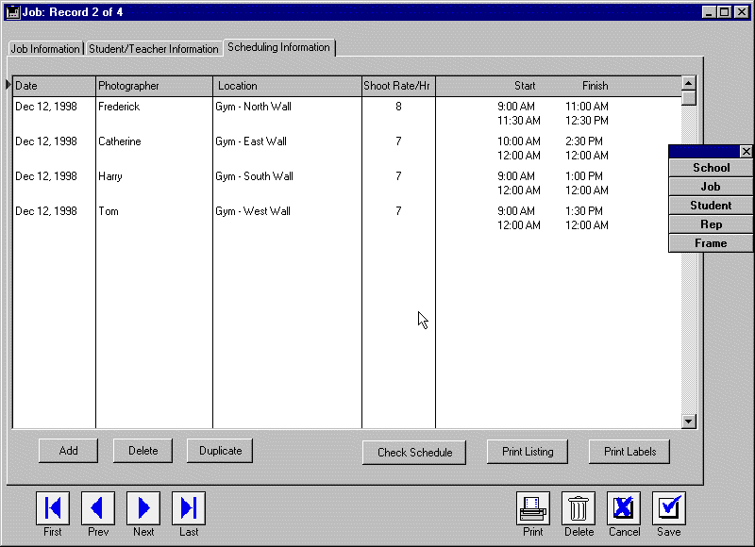Add a new schedule entry

(68, 451)
